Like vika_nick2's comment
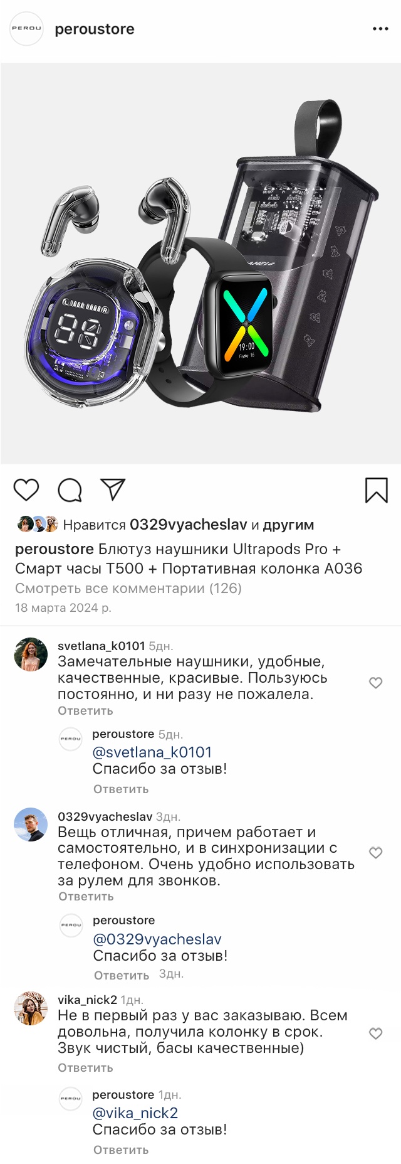Viewport: 401px width, 1164px height. 376,1033
